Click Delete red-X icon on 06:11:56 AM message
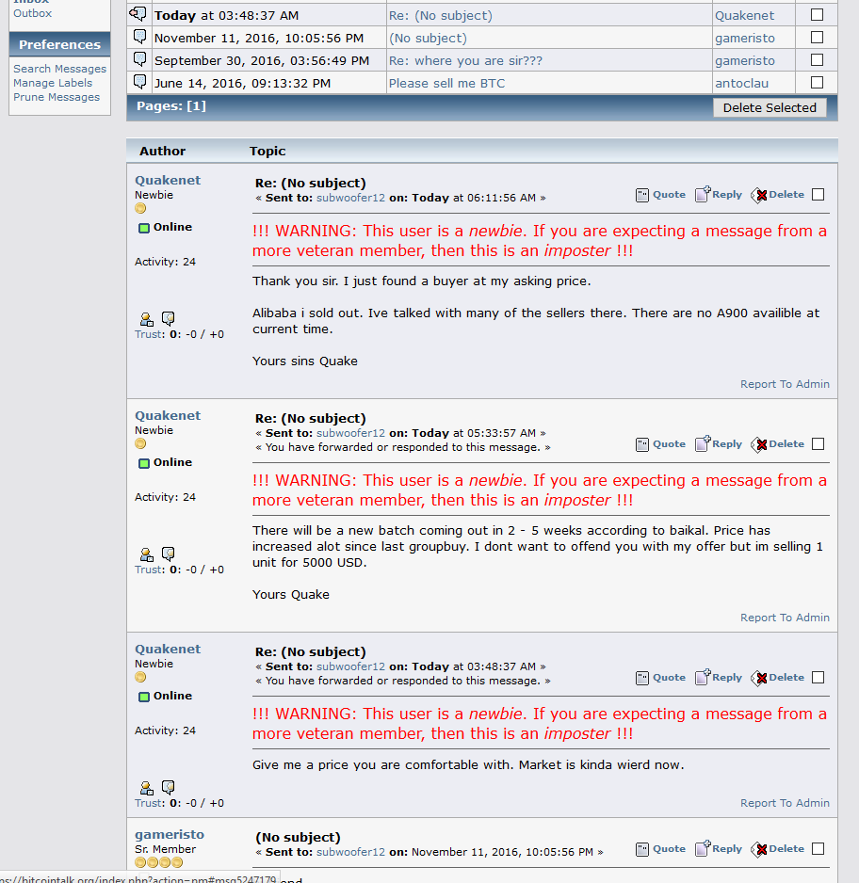 [759, 195]
